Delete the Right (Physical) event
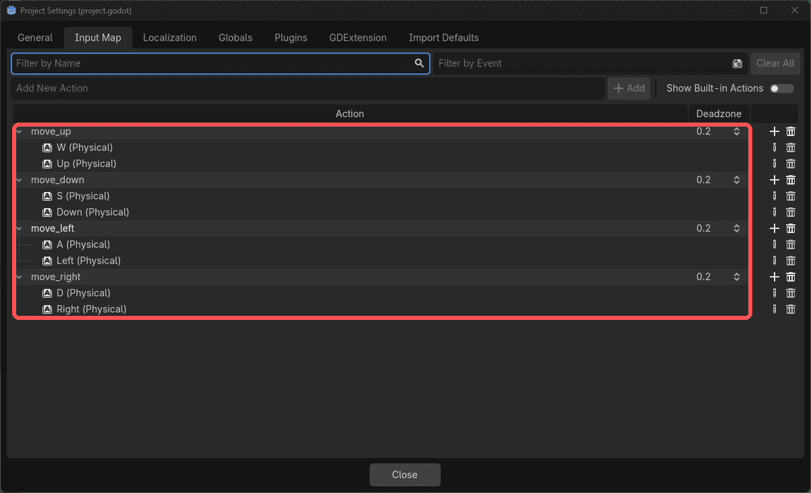 (791, 309)
